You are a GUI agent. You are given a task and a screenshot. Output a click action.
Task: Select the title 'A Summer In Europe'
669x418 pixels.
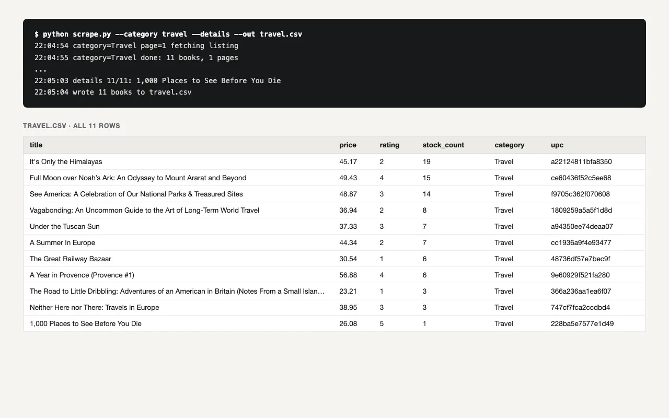pyautogui.click(x=62, y=242)
